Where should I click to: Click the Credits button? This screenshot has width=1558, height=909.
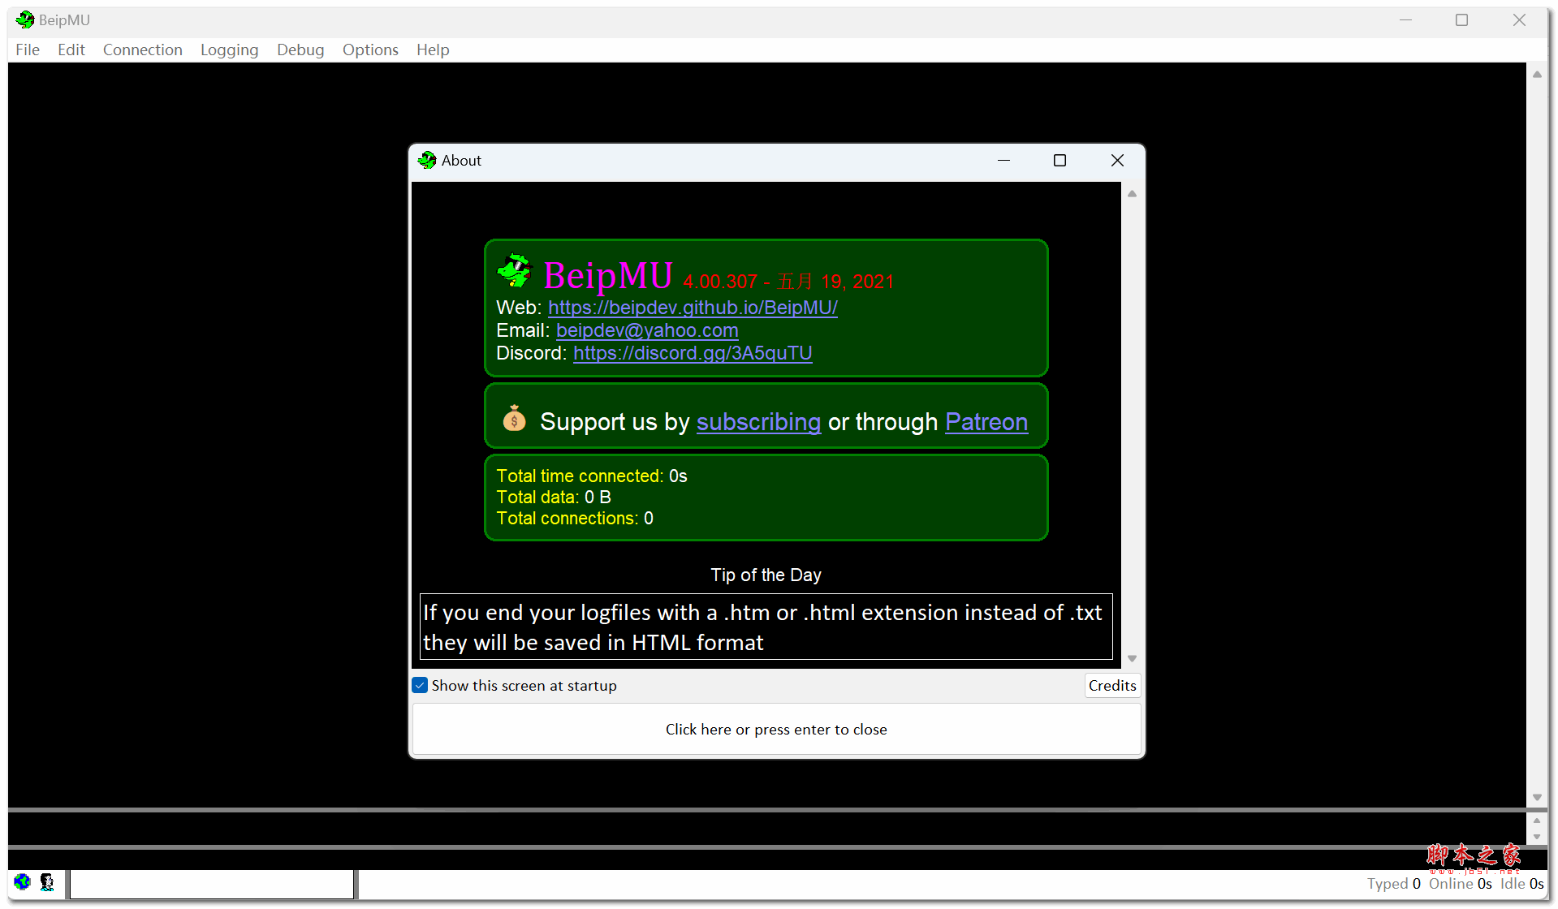1111,685
